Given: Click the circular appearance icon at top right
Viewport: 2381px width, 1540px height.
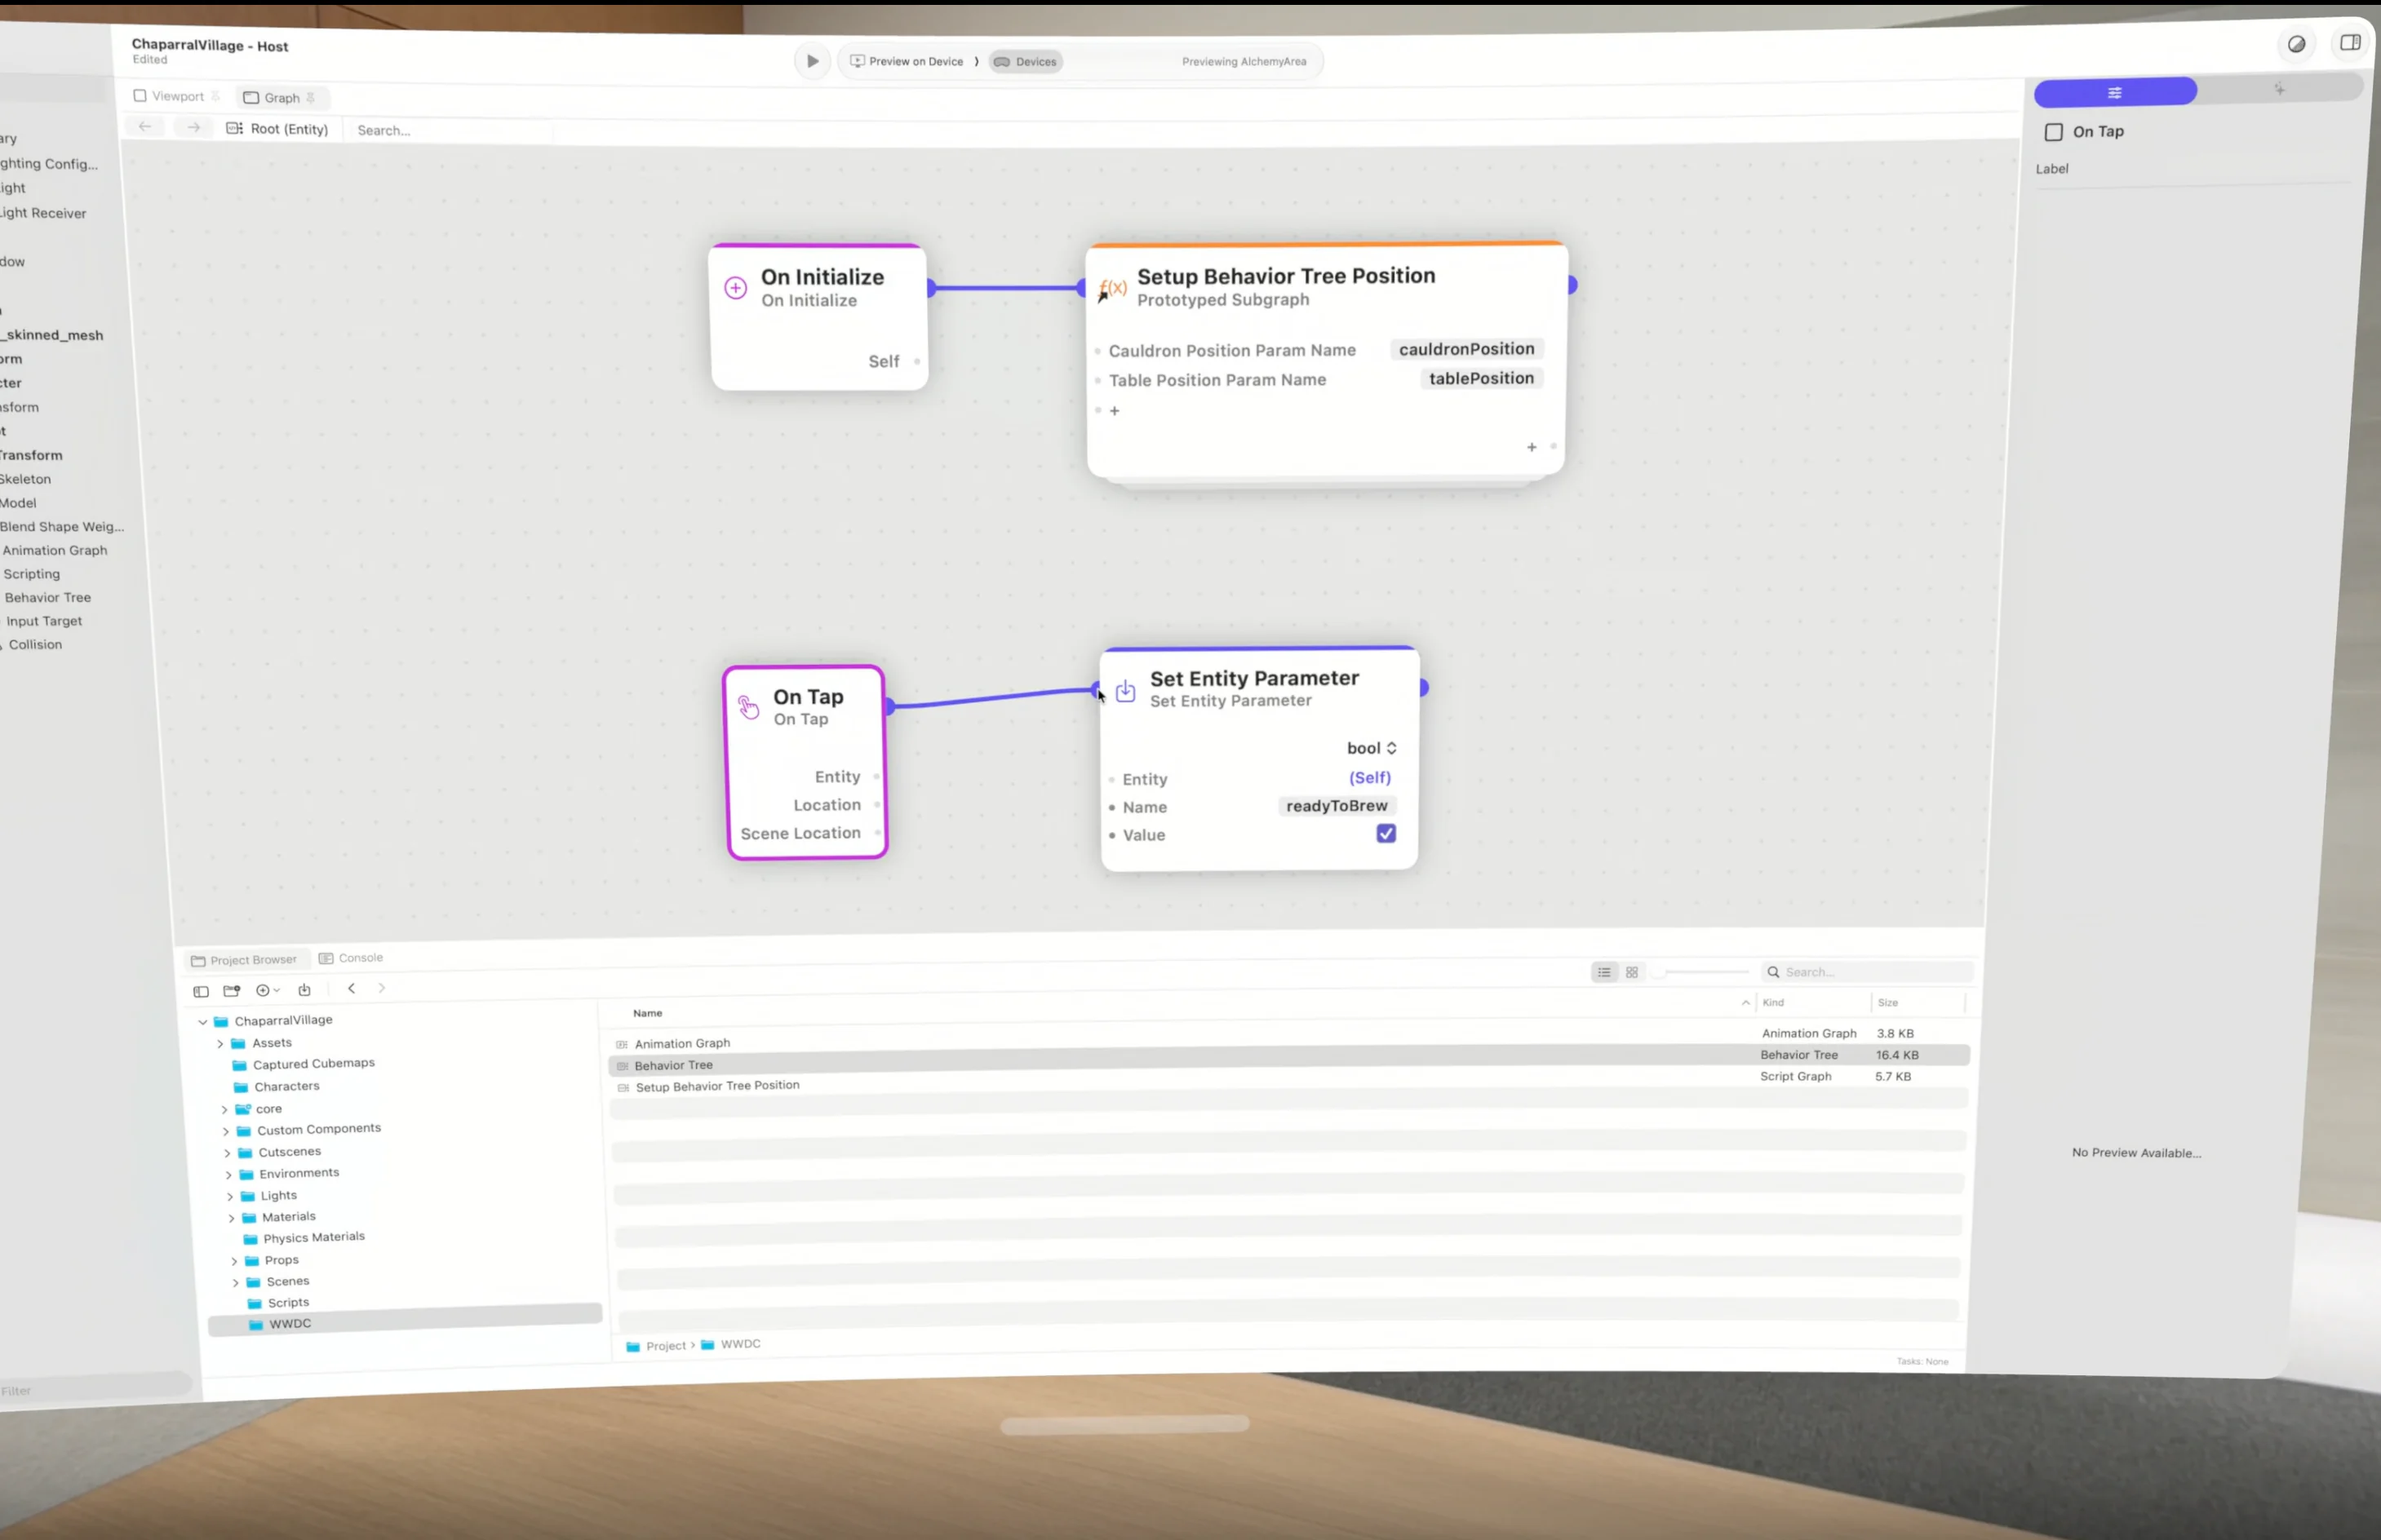Looking at the screenshot, I should (x=2297, y=44).
